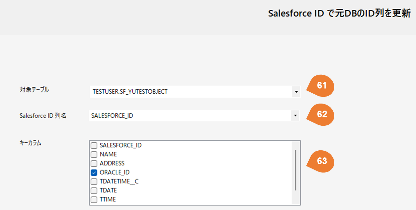Check the SALESFORCE_ID key column checkbox
Viewport: 416px width, 210px height.
coord(94,146)
